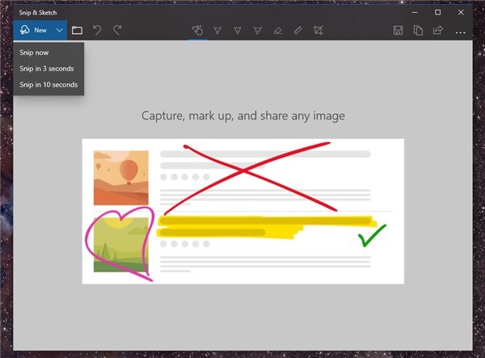This screenshot has width=485, height=358.
Task: Choose Snip now from the menu
Action: click(x=35, y=53)
